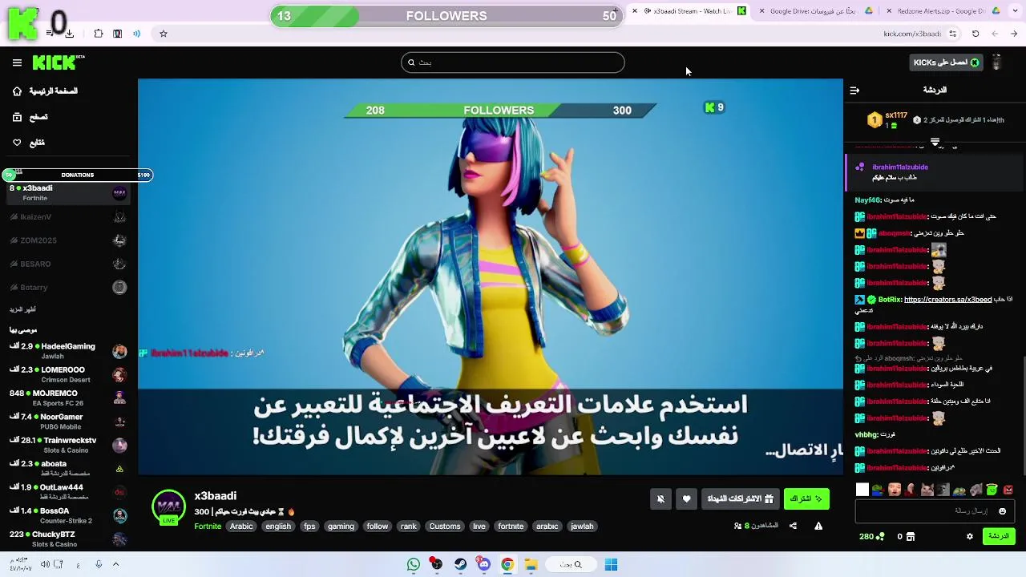Click the gaming stream tag
The width and height of the screenshot is (1026, 577).
coord(341,527)
